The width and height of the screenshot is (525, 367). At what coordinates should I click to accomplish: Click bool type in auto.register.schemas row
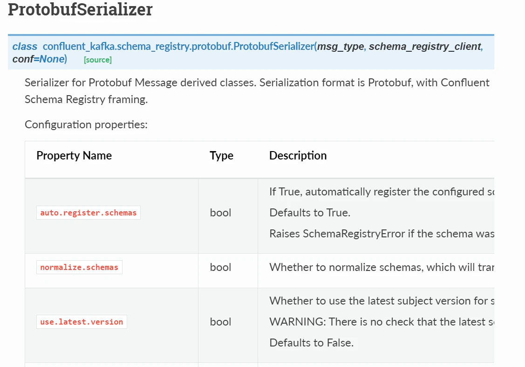pyautogui.click(x=221, y=213)
